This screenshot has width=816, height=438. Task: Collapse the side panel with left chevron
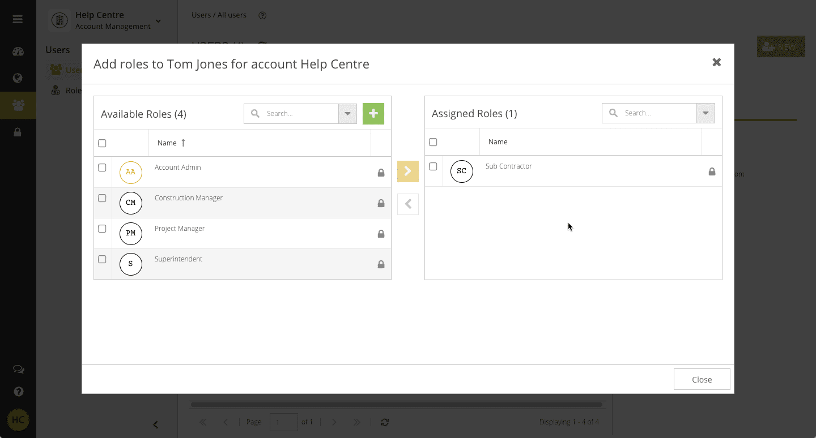(156, 424)
